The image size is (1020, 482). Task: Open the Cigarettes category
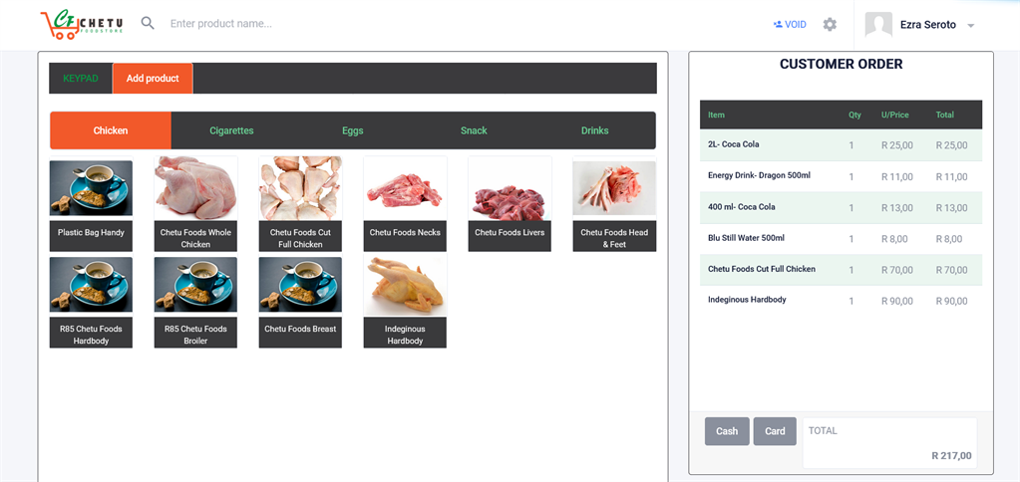click(x=231, y=130)
